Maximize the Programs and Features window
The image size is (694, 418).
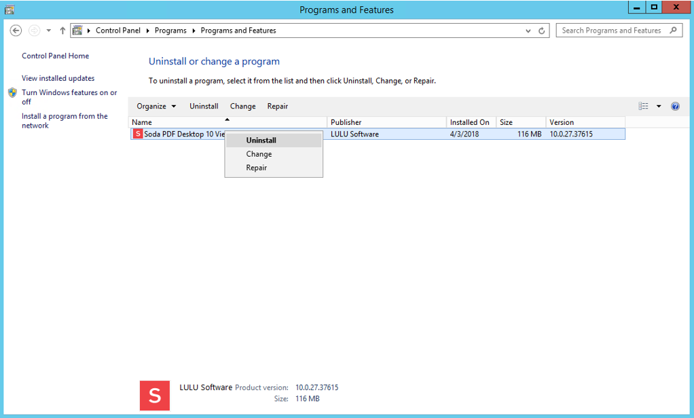(x=654, y=7)
